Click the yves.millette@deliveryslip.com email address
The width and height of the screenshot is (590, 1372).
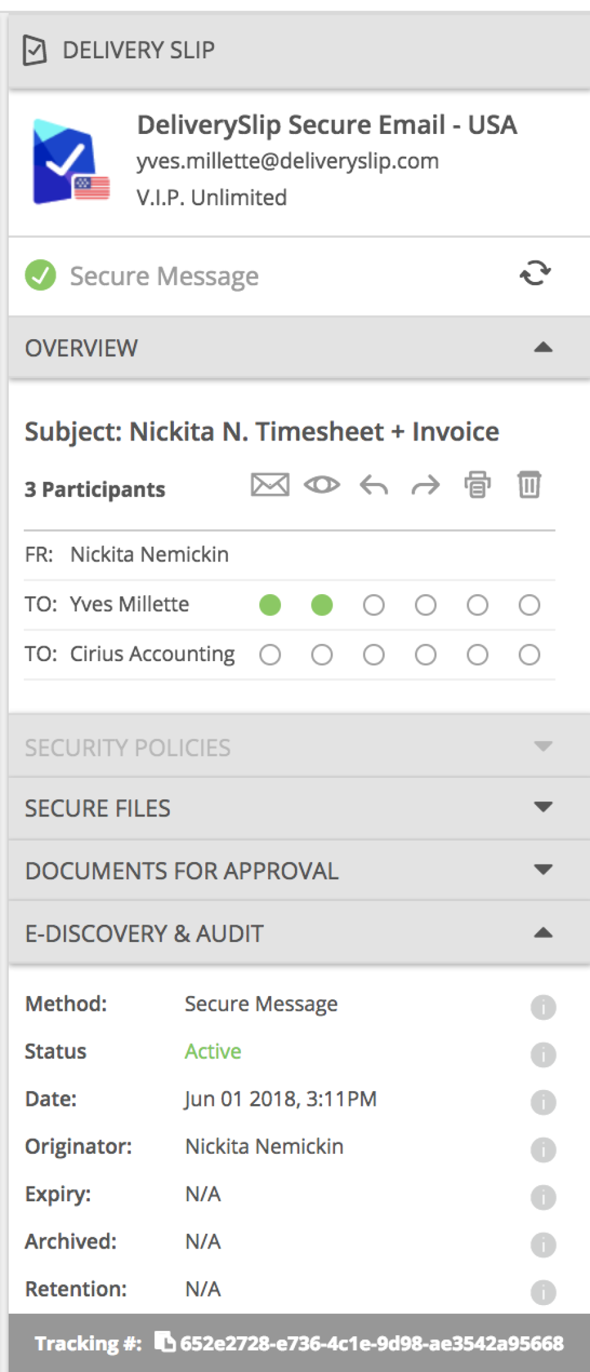click(288, 161)
